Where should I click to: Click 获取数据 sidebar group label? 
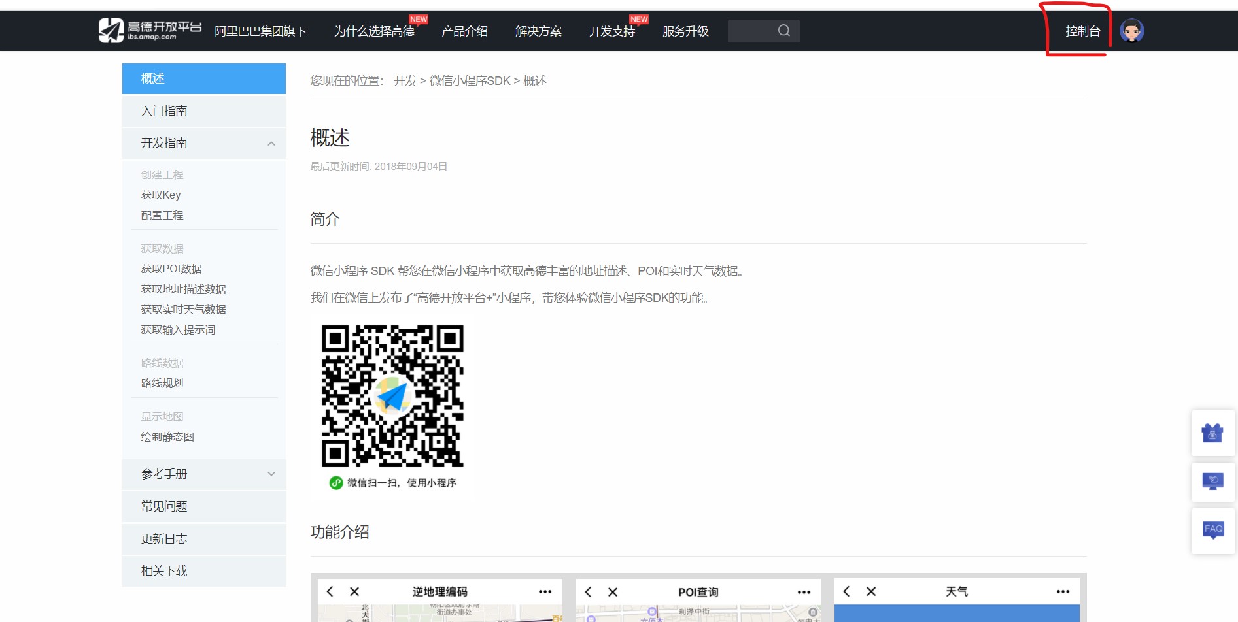[x=162, y=248]
